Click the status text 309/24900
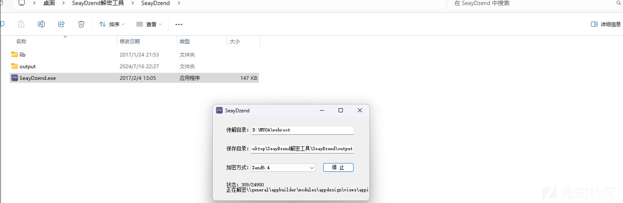Image resolution: width=623 pixels, height=203 pixels. [x=252, y=185]
